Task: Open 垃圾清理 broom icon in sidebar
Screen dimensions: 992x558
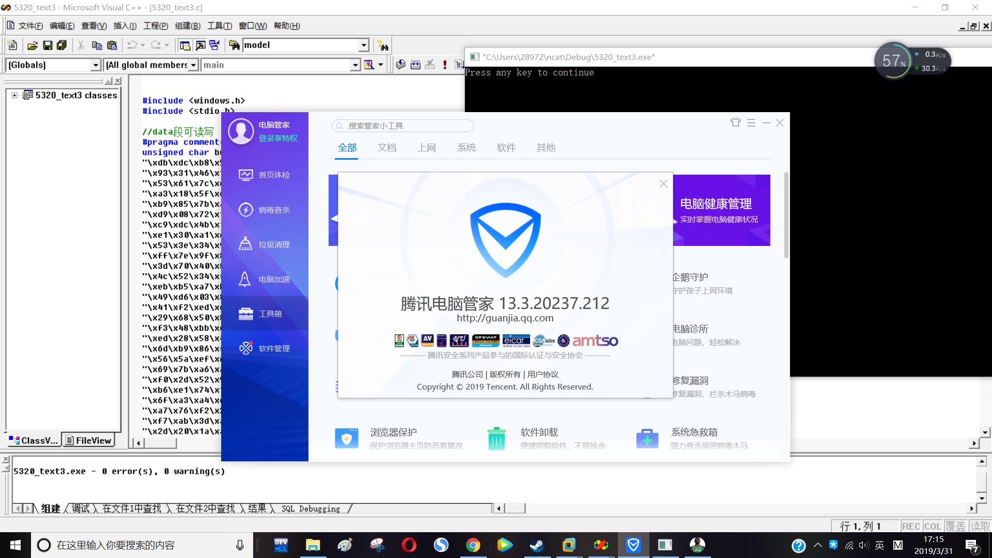Action: click(x=245, y=244)
